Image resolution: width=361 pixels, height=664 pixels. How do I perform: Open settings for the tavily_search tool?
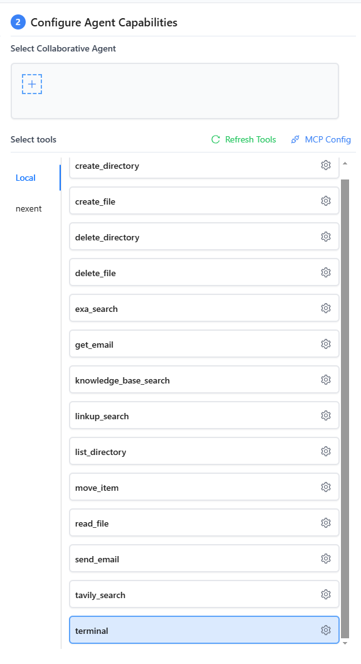pos(325,594)
